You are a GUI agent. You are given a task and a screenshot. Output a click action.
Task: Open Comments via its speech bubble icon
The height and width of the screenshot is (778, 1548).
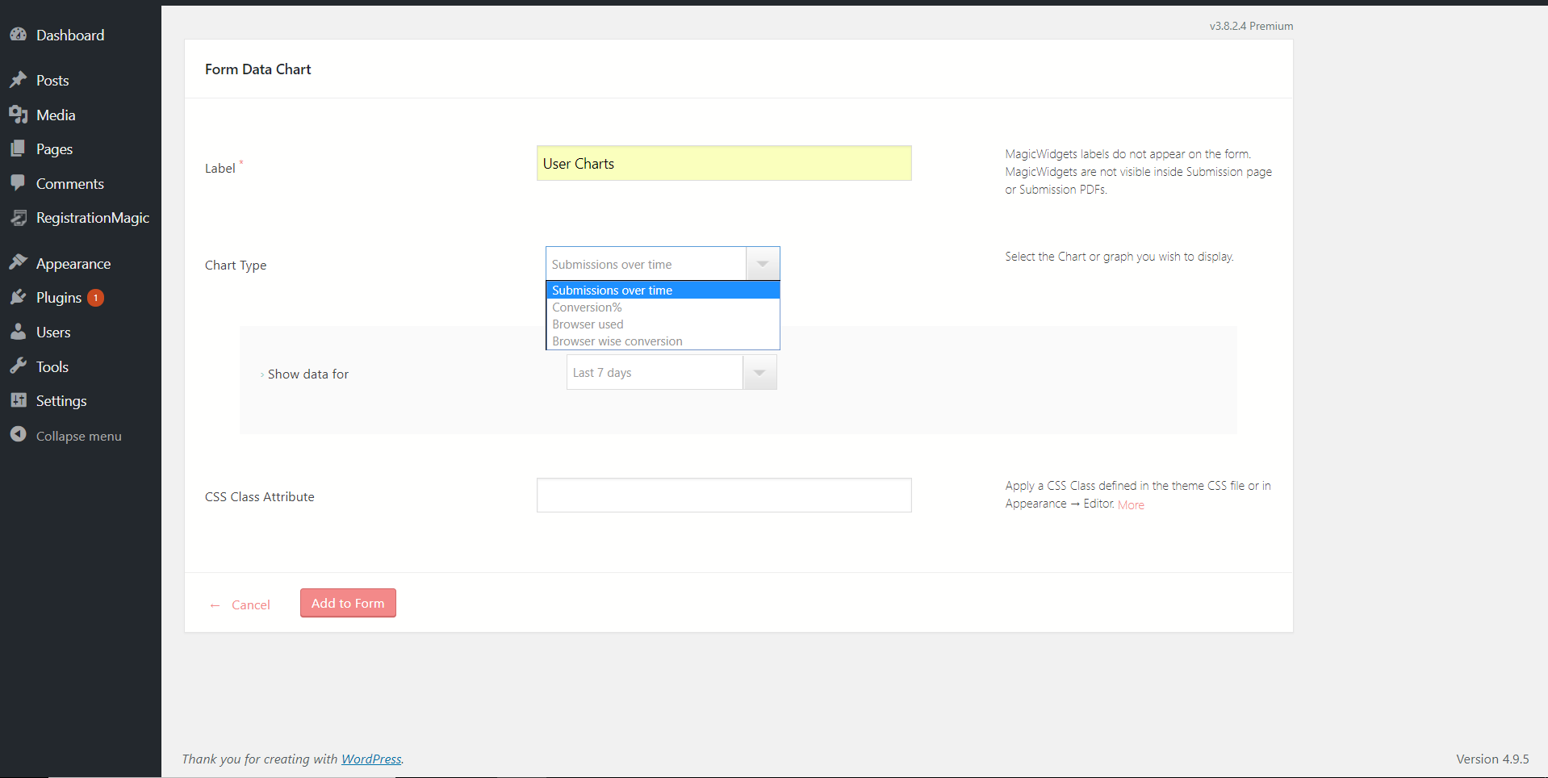[x=19, y=183]
